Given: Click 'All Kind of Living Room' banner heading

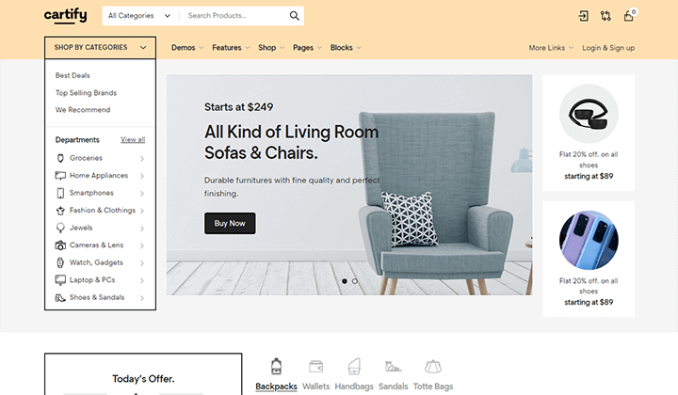Looking at the screenshot, I should pyautogui.click(x=291, y=132).
